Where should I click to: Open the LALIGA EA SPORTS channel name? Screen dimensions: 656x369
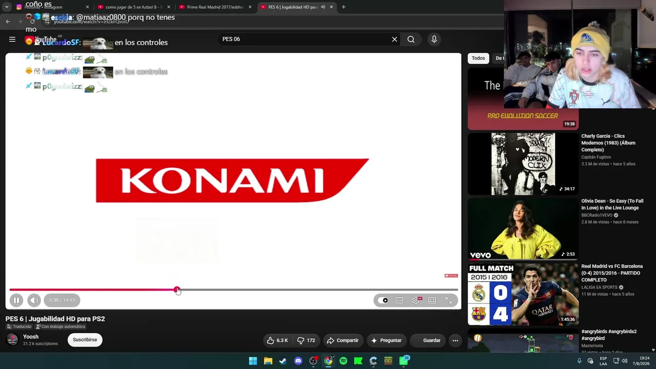(599, 288)
